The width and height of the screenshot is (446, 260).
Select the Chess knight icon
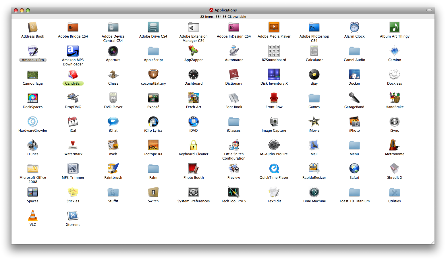113,74
